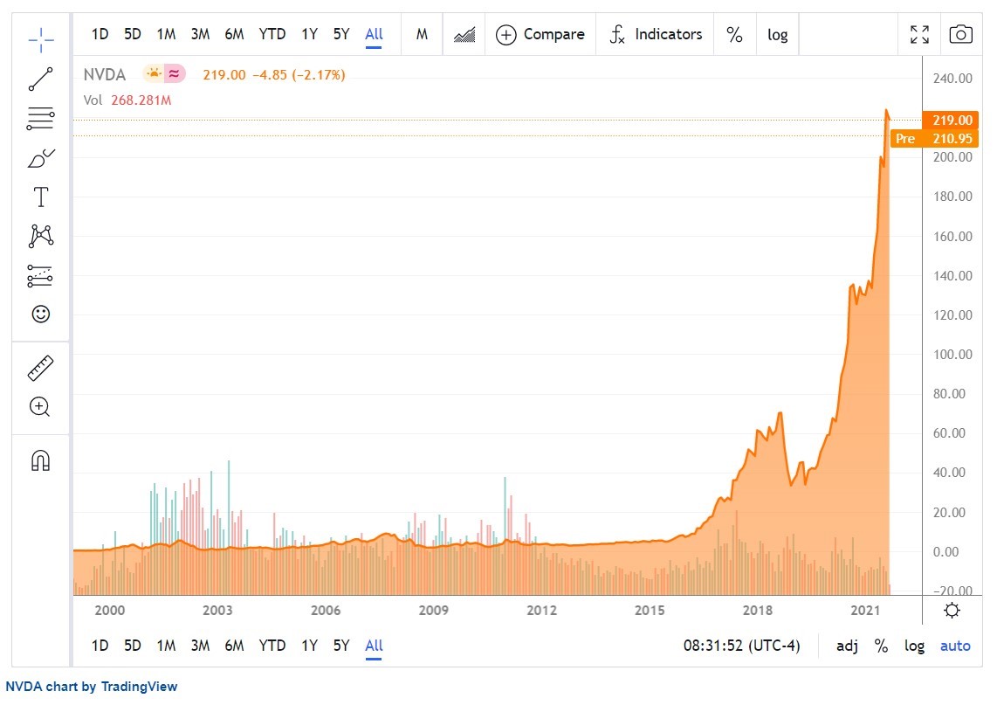Enter fullscreen mode

pos(919,34)
